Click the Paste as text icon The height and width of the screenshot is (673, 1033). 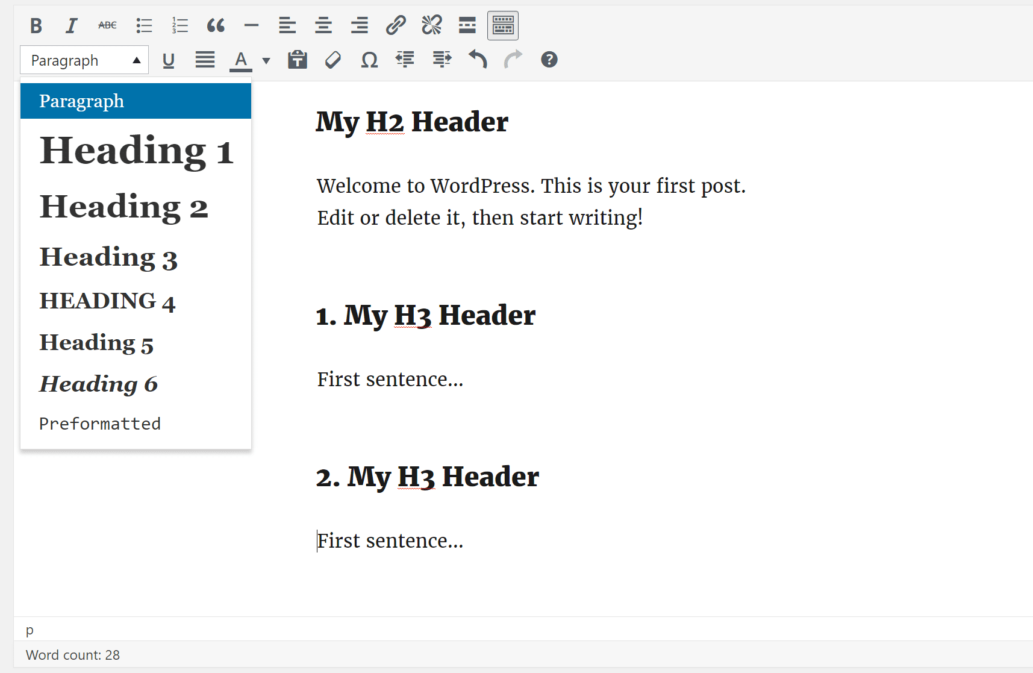coord(298,60)
